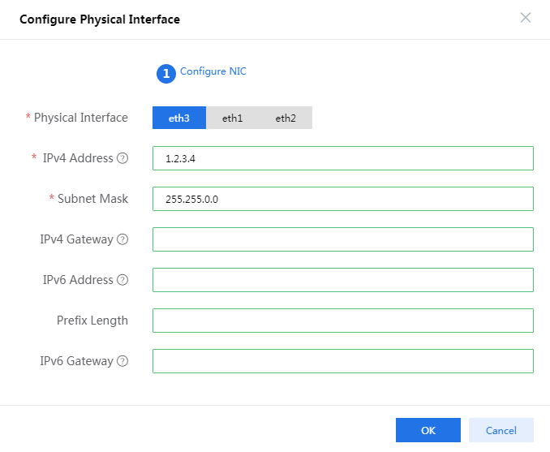Click the IPv4 Gateway help icon
Viewport: 550px width, 452px height.
coord(122,239)
